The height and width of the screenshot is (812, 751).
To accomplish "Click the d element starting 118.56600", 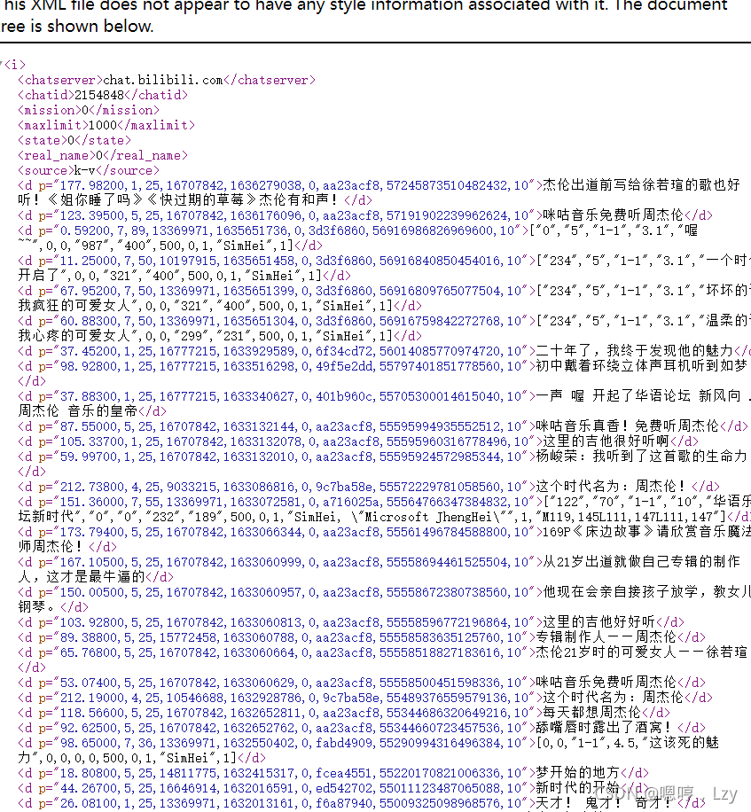I will click(x=344, y=713).
